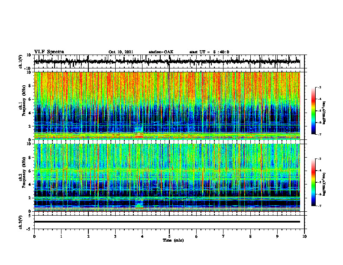Screen dimensions: 343x265
Task: Click the "-3" label on ch.2 color scale
Action: [x=320, y=159]
